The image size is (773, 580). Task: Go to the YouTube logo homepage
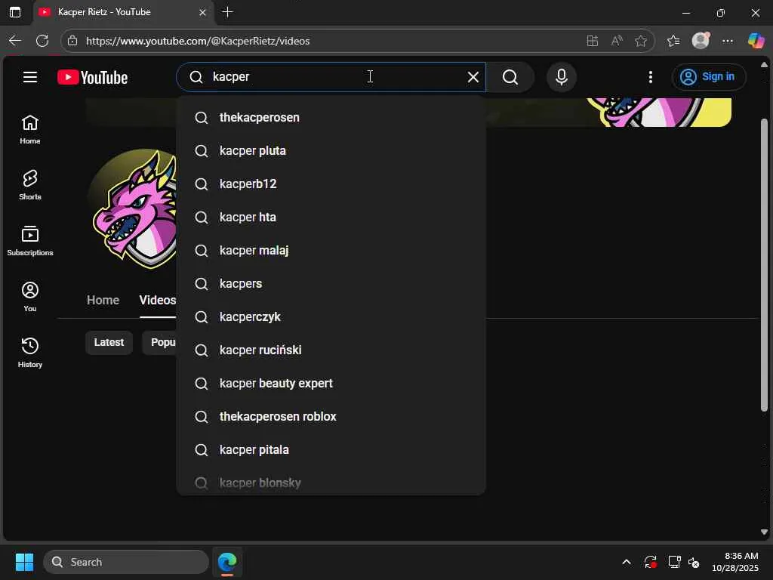coord(93,78)
